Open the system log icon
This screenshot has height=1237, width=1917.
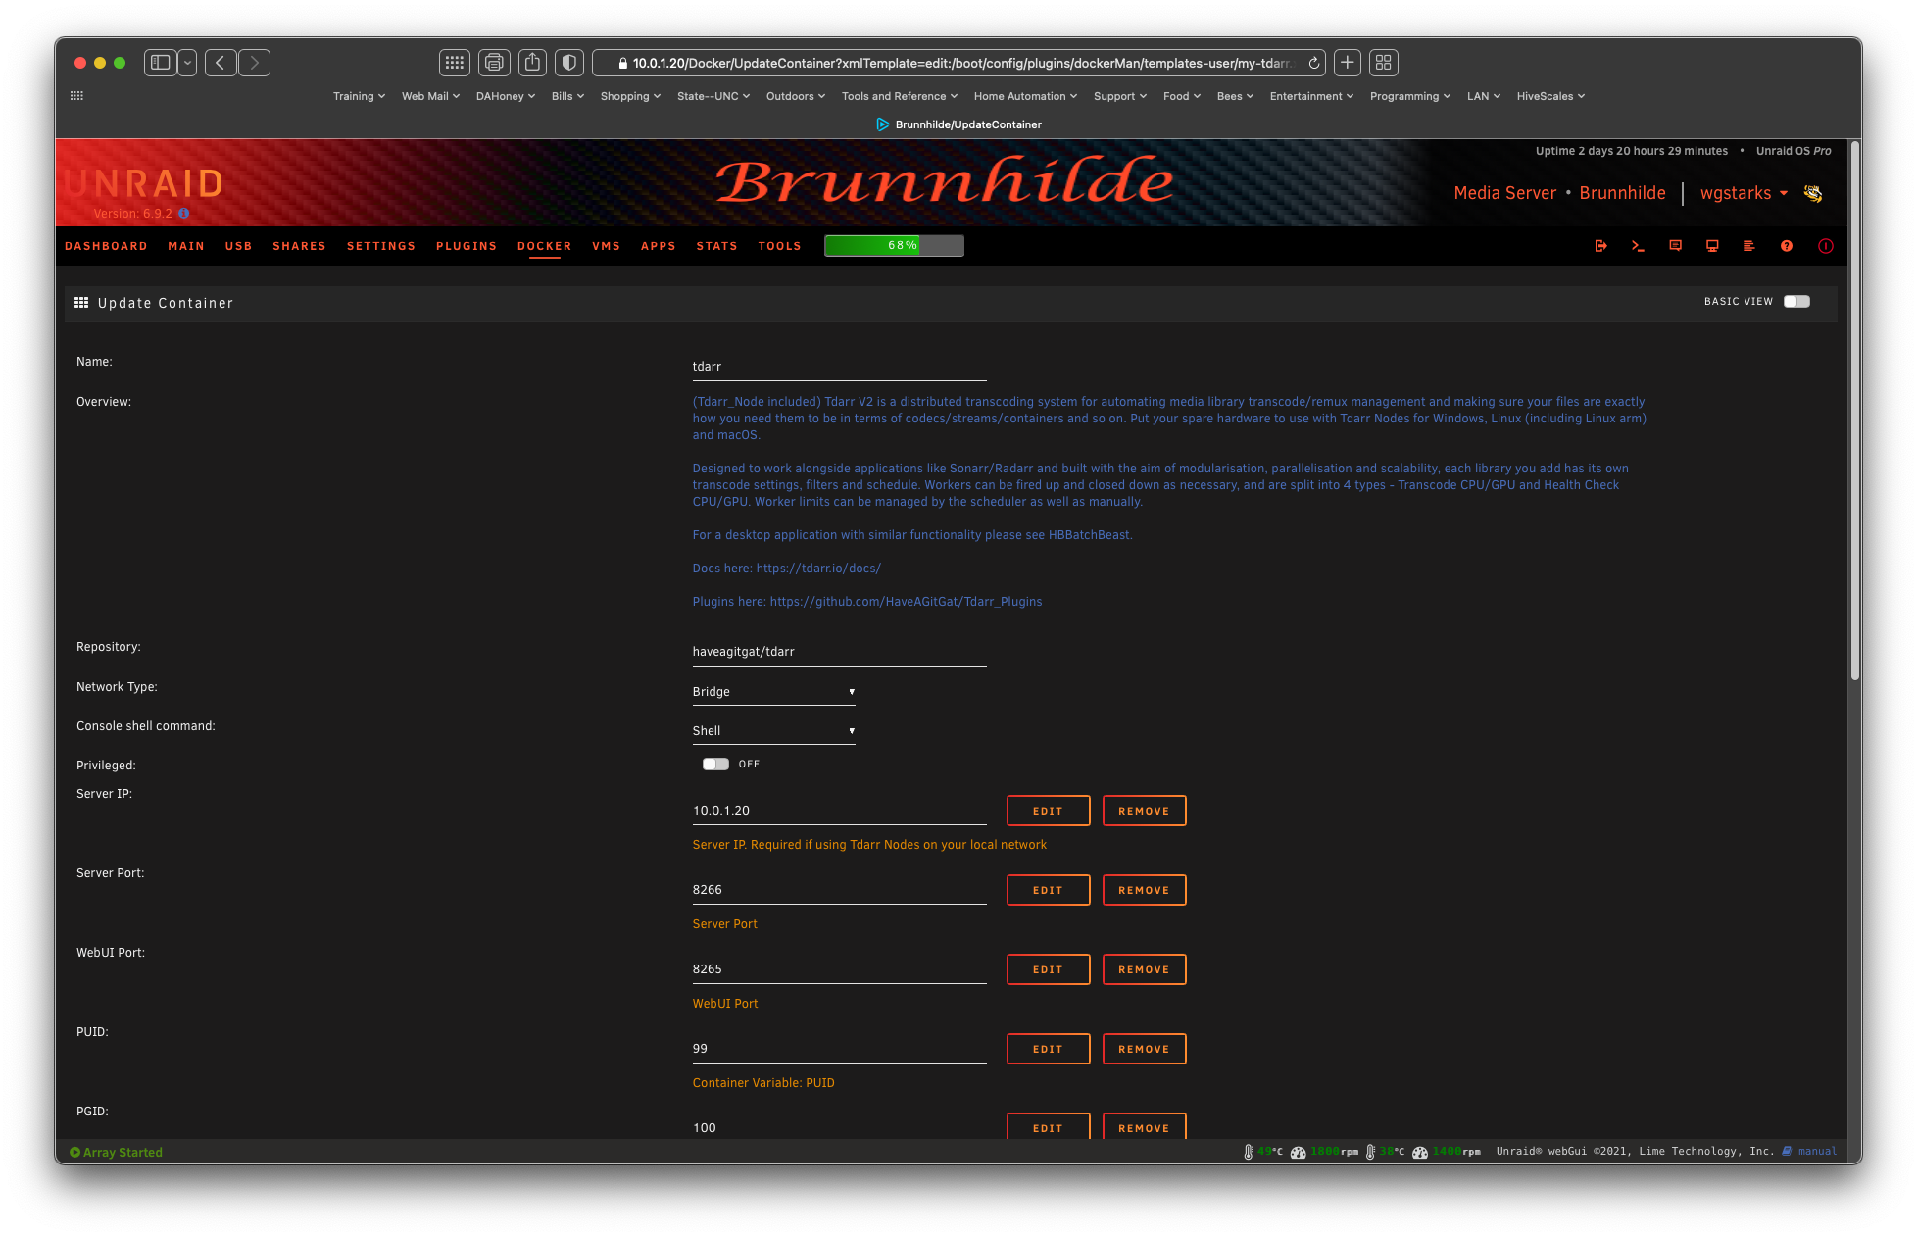(1748, 246)
